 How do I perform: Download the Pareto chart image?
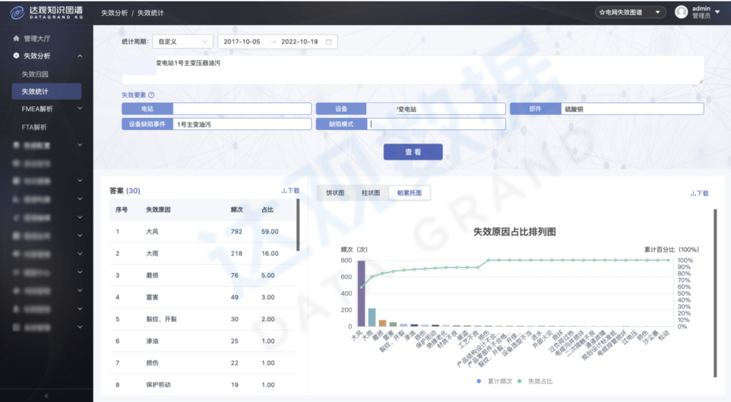(699, 194)
